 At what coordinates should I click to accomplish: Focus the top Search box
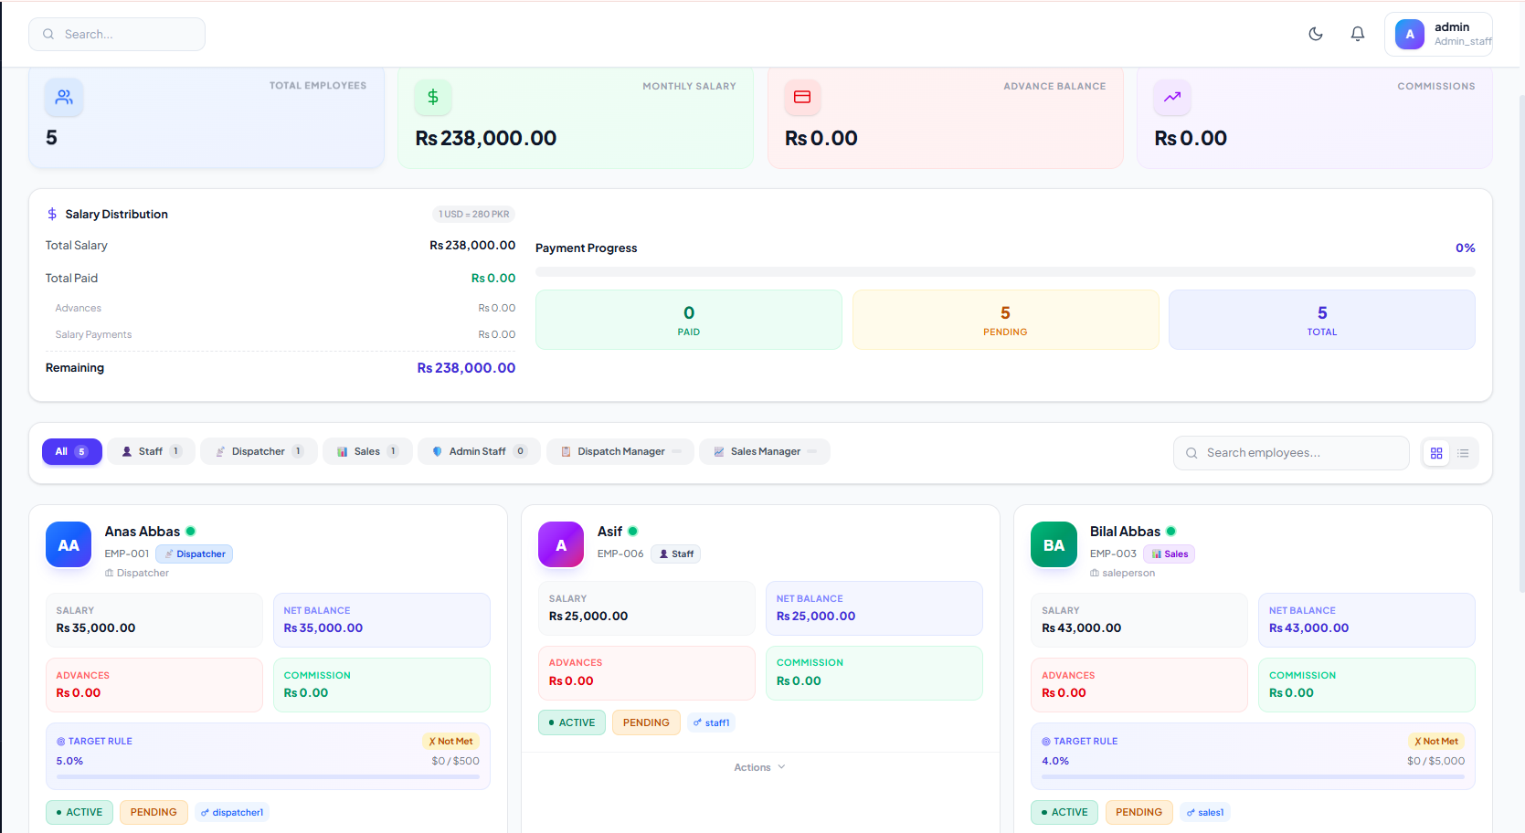(117, 35)
